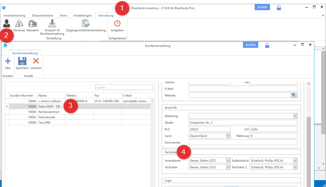This screenshot has width=326, height=187.
Task: Click the share icon in RiverSuite Inventory title bar
Action: [x=4, y=8]
